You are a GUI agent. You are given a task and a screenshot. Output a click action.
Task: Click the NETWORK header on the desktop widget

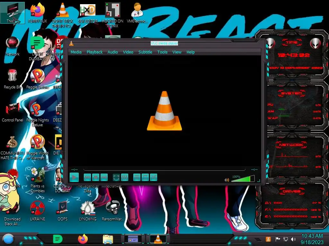click(x=291, y=145)
